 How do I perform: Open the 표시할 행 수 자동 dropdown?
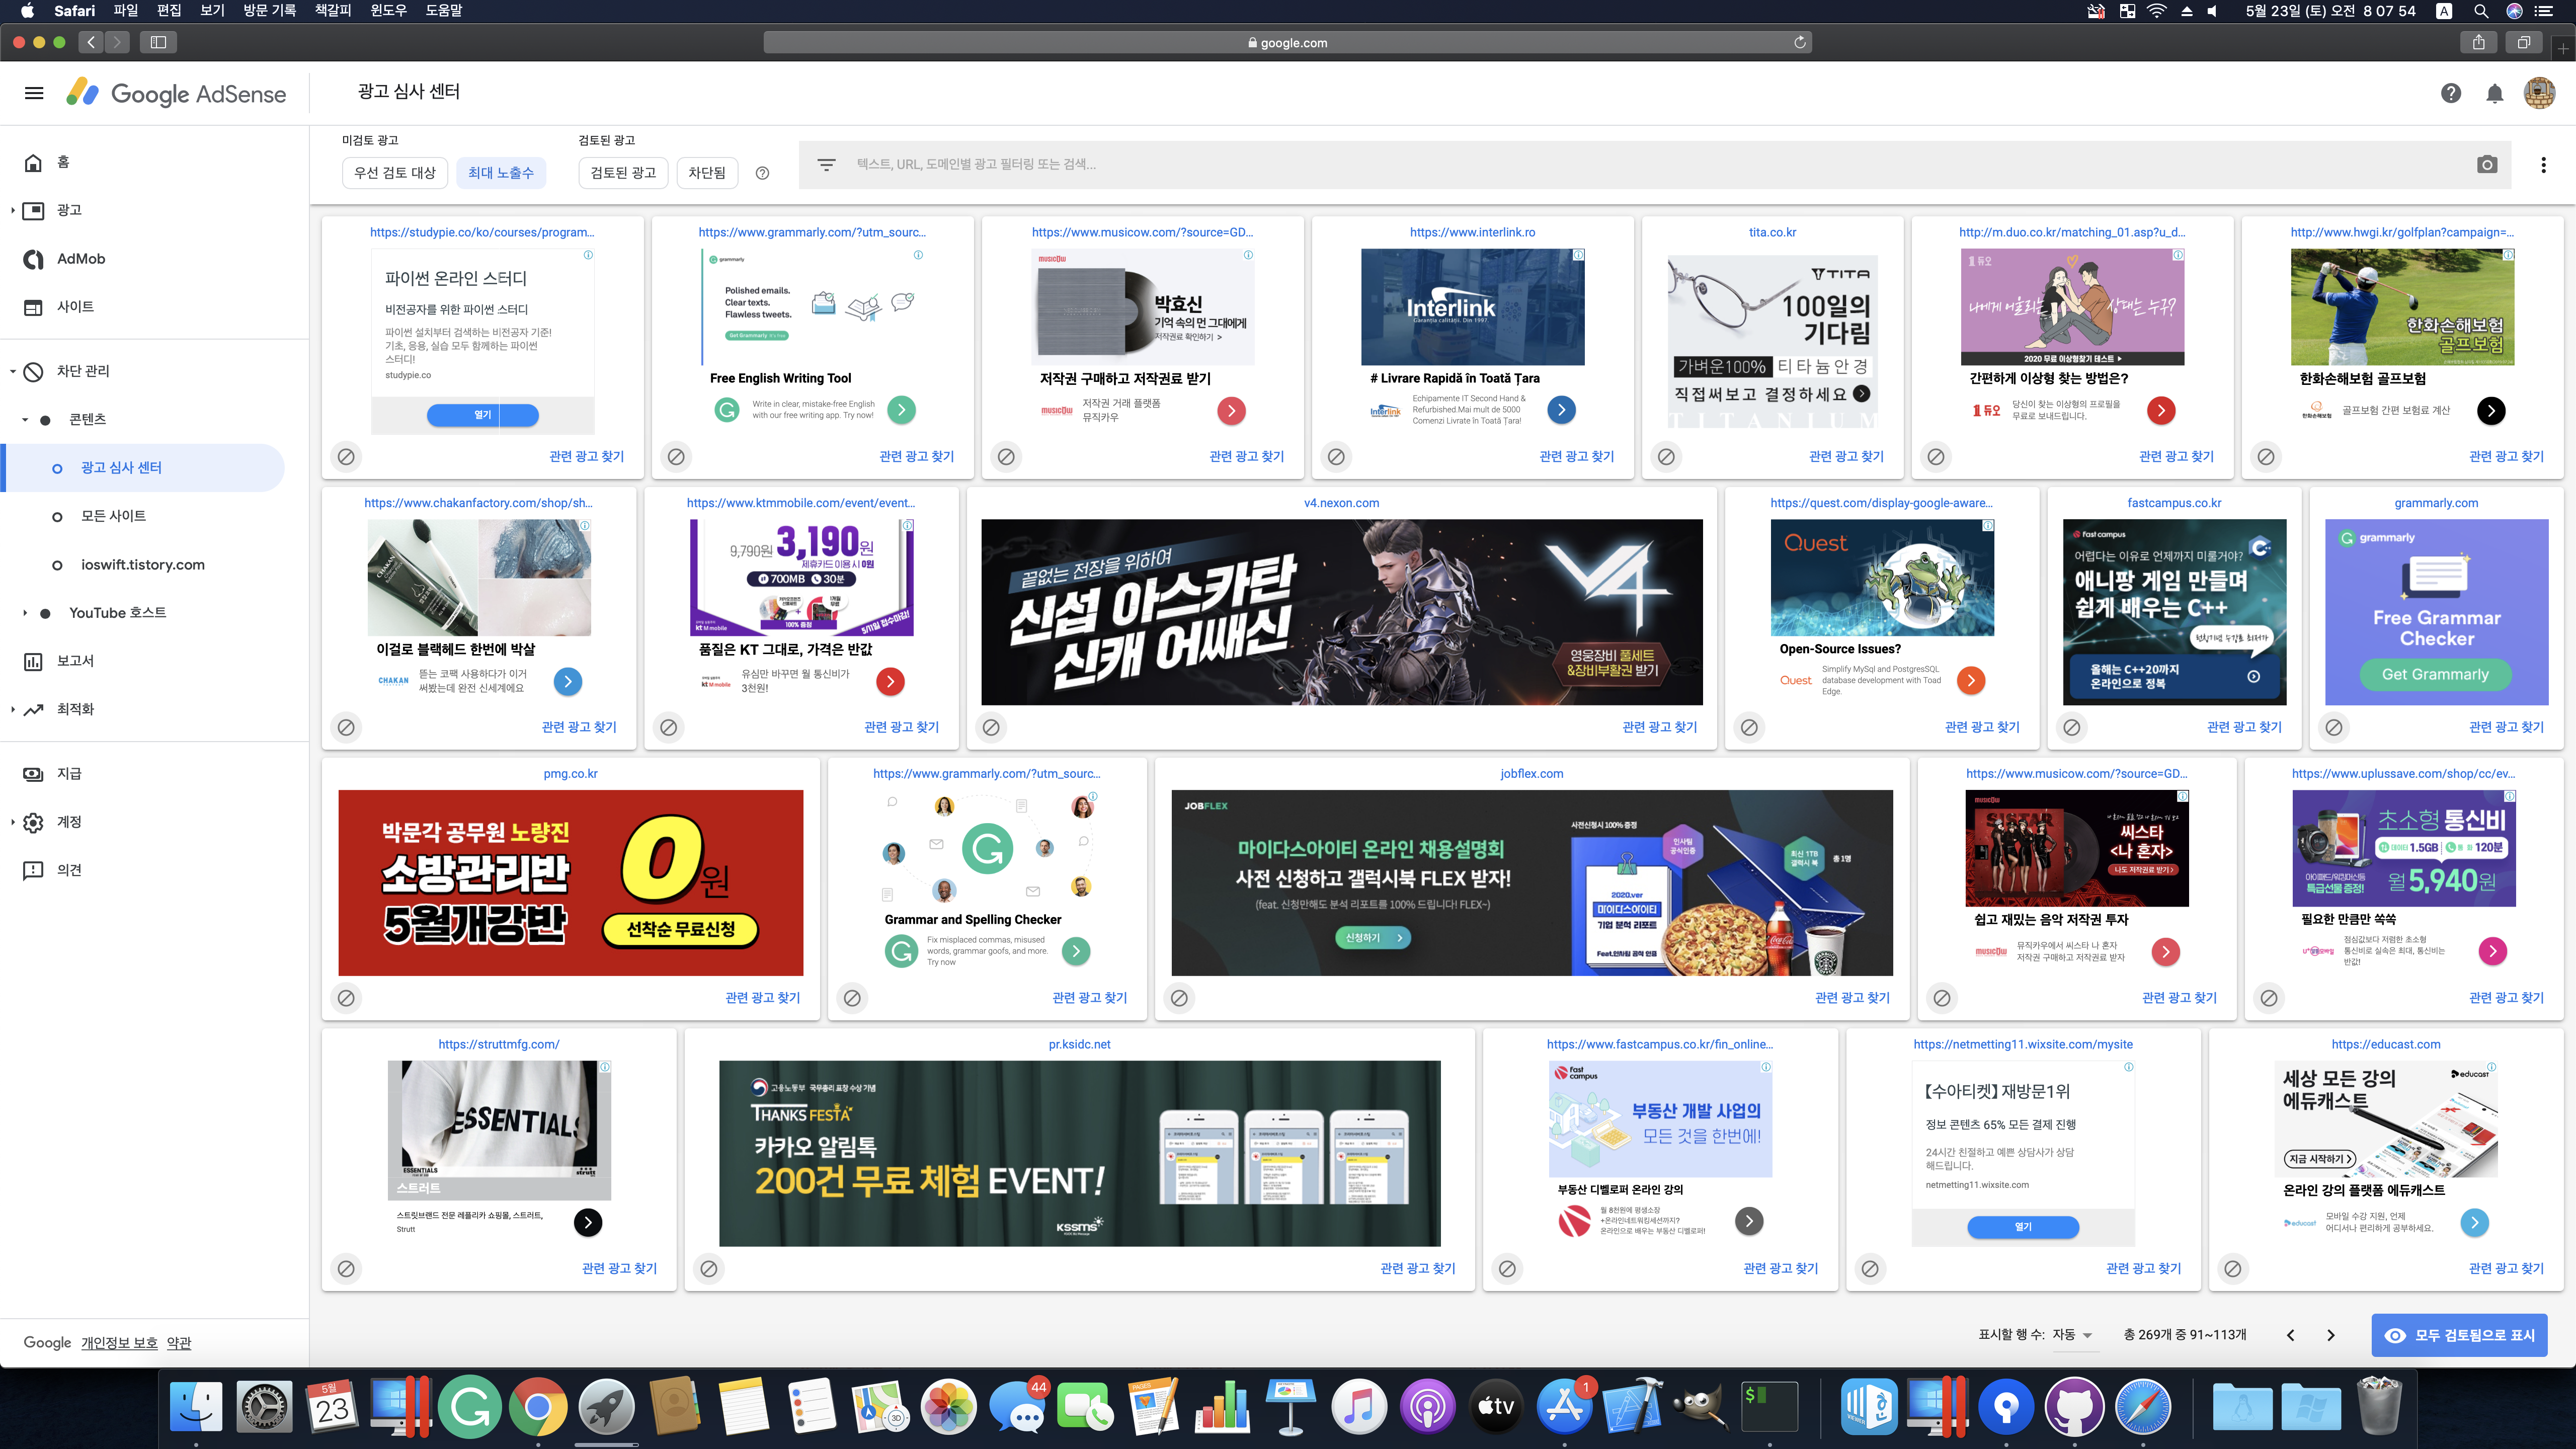tap(2072, 1335)
